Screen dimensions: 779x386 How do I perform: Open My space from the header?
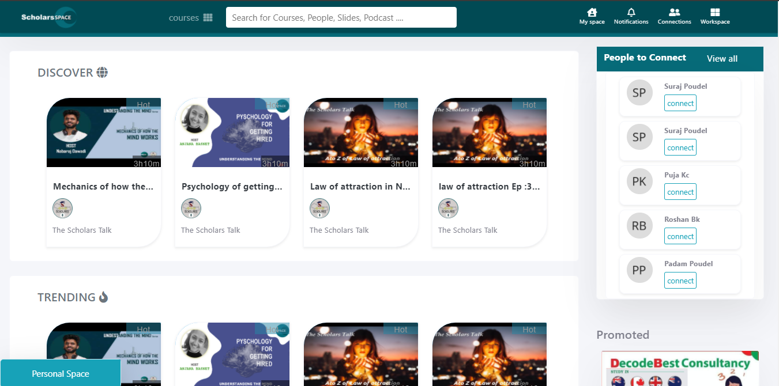[x=592, y=16]
